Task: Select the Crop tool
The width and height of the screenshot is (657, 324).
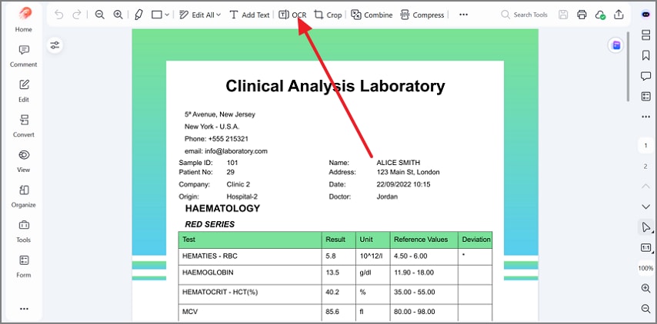Action: pos(328,15)
